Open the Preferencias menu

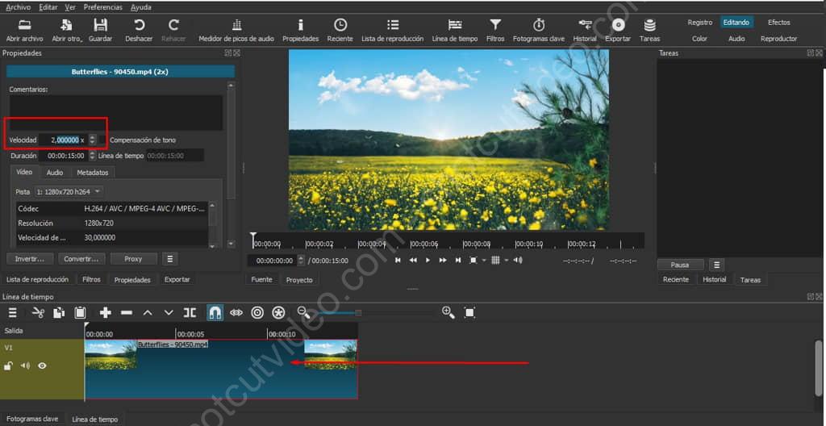tap(103, 7)
